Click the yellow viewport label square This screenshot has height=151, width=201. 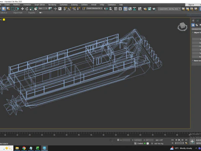(x=4, y=20)
